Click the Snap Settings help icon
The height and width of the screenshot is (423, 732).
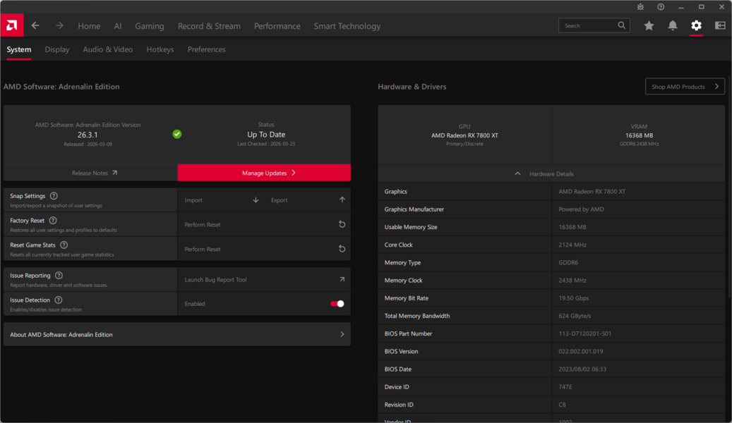click(54, 196)
